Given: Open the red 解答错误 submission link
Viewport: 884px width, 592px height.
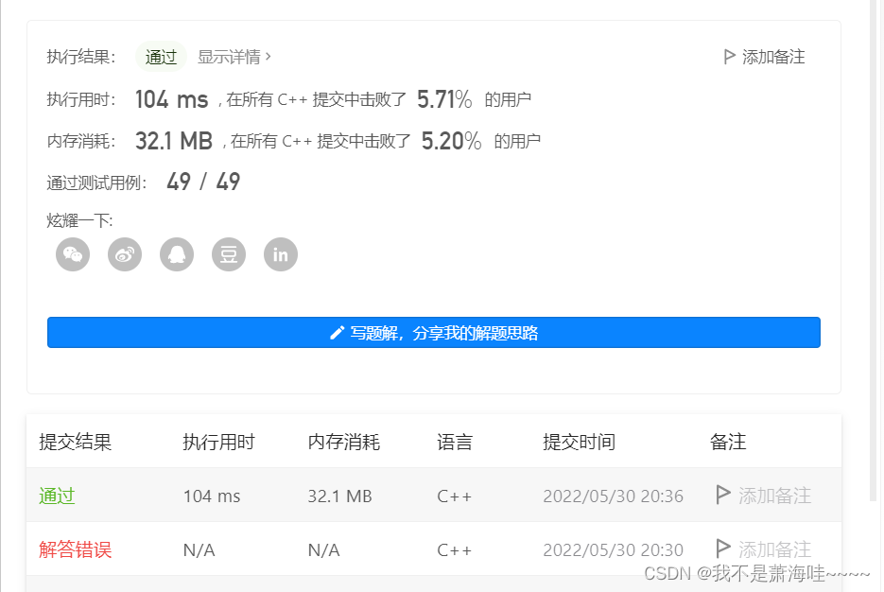Looking at the screenshot, I should [75, 549].
